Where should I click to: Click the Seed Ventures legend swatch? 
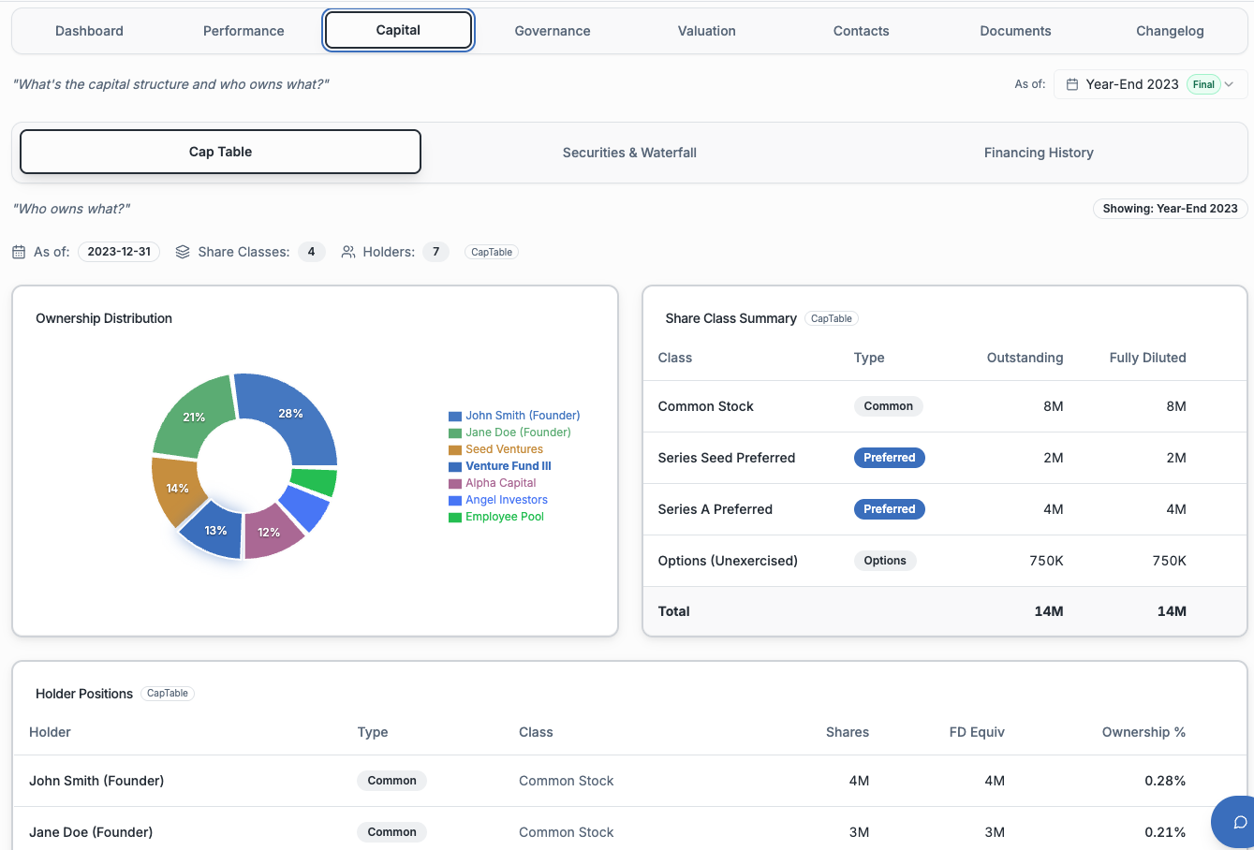click(x=455, y=449)
